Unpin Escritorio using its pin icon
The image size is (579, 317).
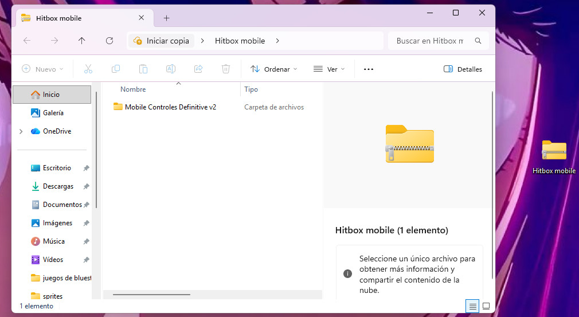pyautogui.click(x=86, y=168)
